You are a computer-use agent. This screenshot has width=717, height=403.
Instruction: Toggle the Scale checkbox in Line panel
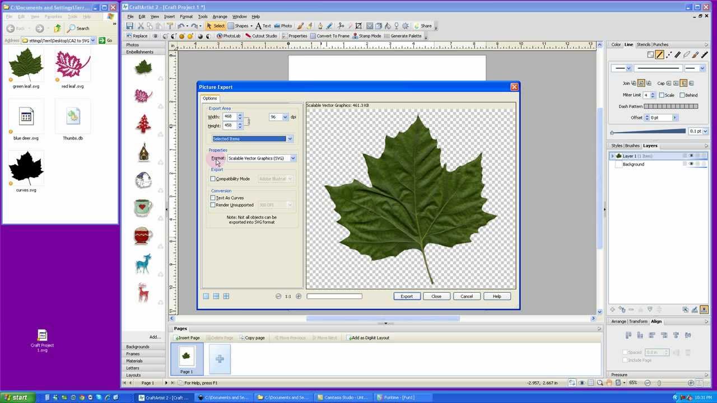click(x=662, y=95)
